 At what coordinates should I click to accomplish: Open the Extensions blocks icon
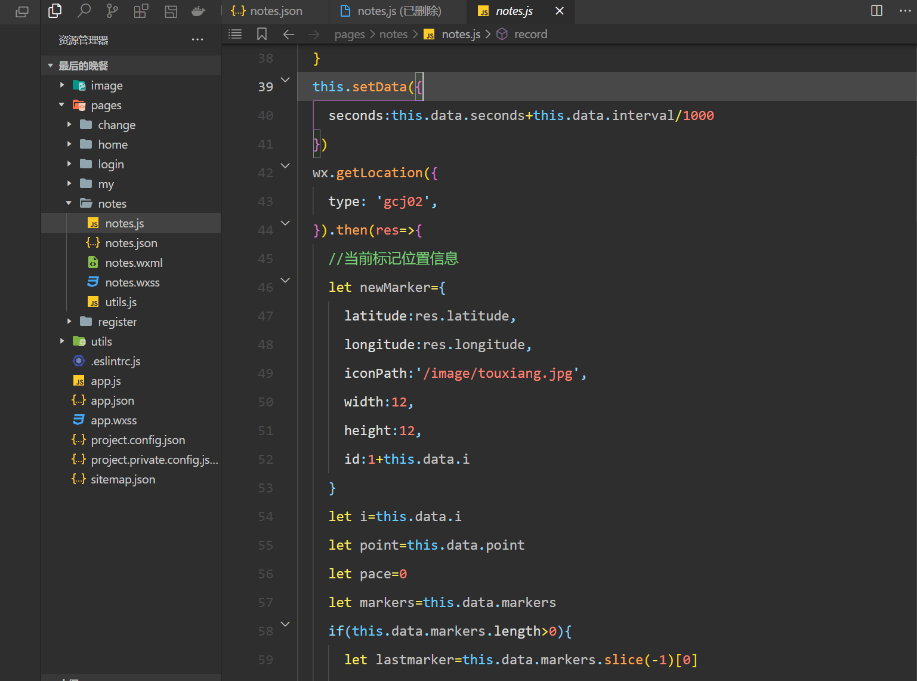point(141,11)
